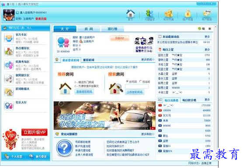243x168 pixels.
Task: Select the 按名称 radio button
Action: coord(141,81)
